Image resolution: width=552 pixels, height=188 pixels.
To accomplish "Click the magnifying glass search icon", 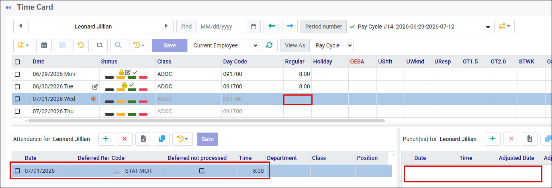I will tap(118, 45).
